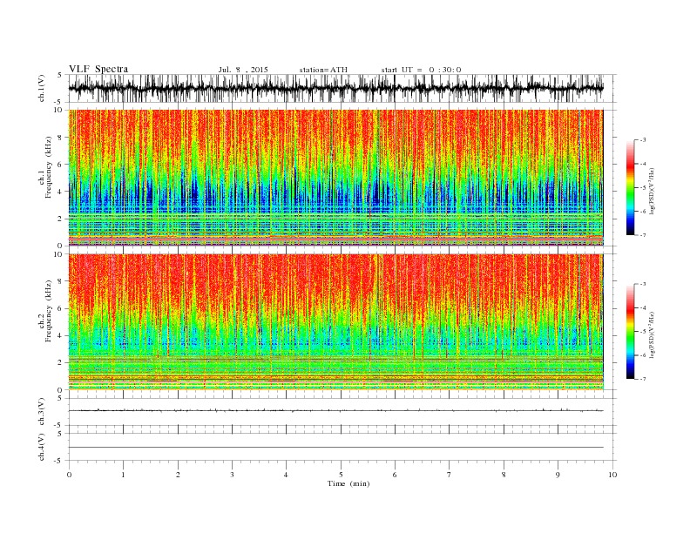The width and height of the screenshot is (690, 533).
Task: Select the "ch.3(V)" axis label
Action: tap(42, 412)
